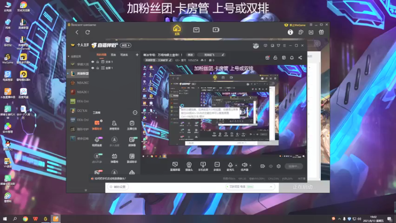Open the WeGame store tab icon
396x223 pixels.
(196, 30)
